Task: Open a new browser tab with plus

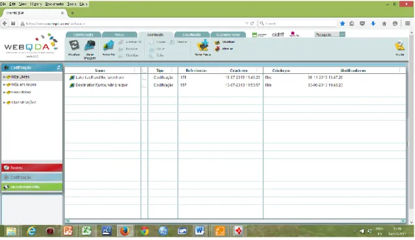Action: pos(72,13)
